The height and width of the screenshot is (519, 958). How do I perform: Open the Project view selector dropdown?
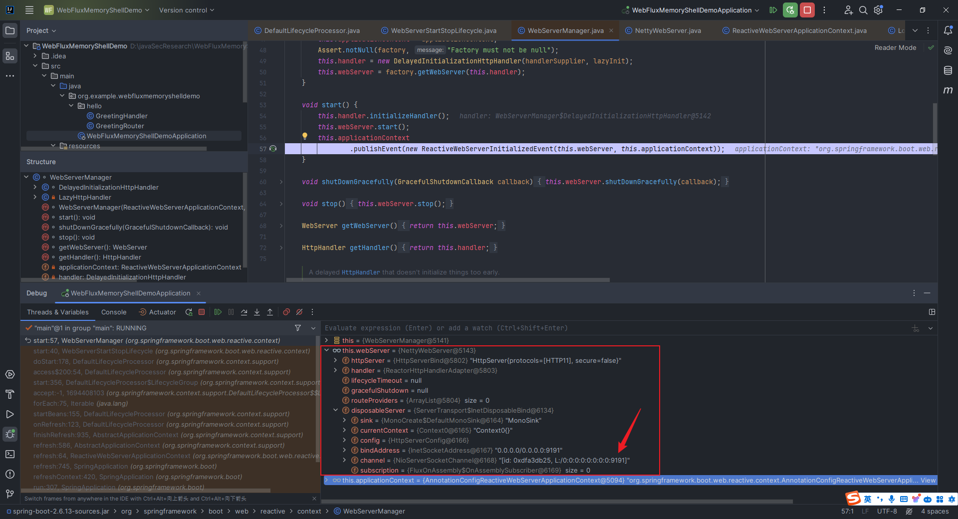(41, 30)
